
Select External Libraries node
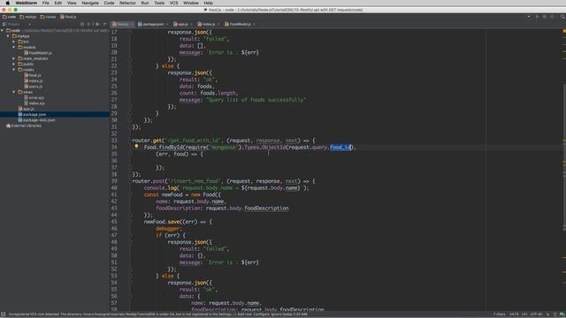click(24, 125)
